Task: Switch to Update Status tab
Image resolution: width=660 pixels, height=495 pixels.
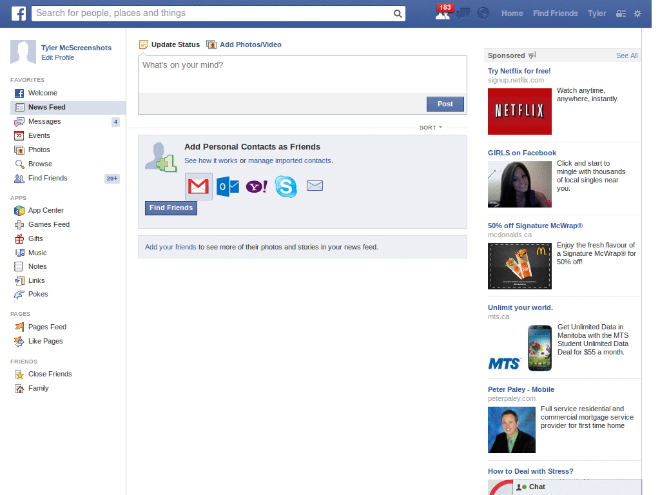Action: pos(170,44)
